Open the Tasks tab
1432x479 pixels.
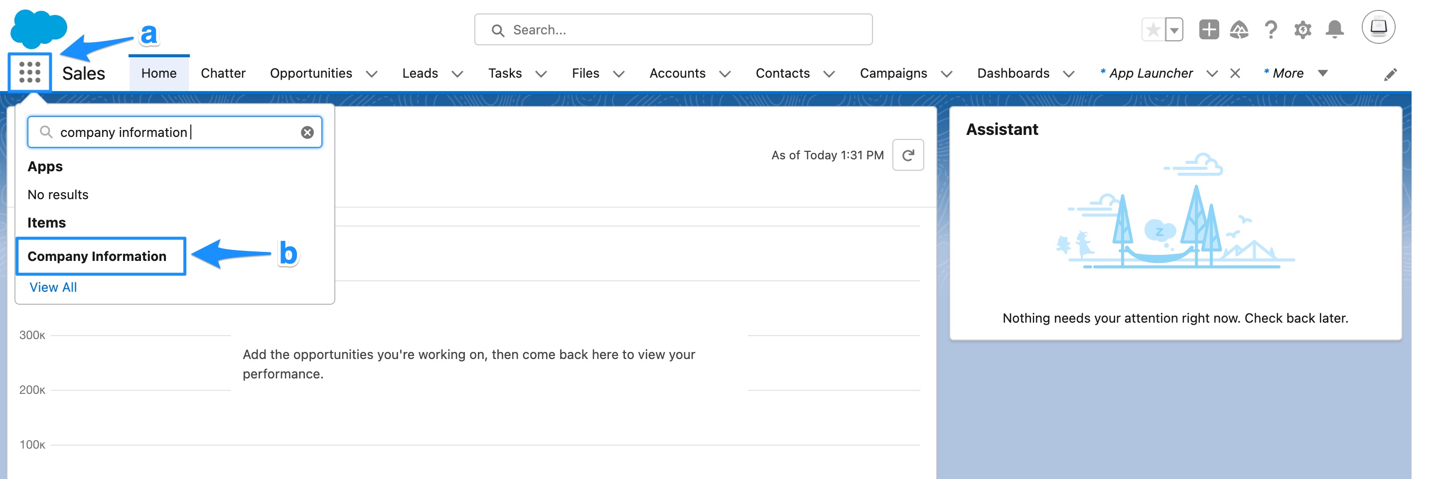[505, 73]
